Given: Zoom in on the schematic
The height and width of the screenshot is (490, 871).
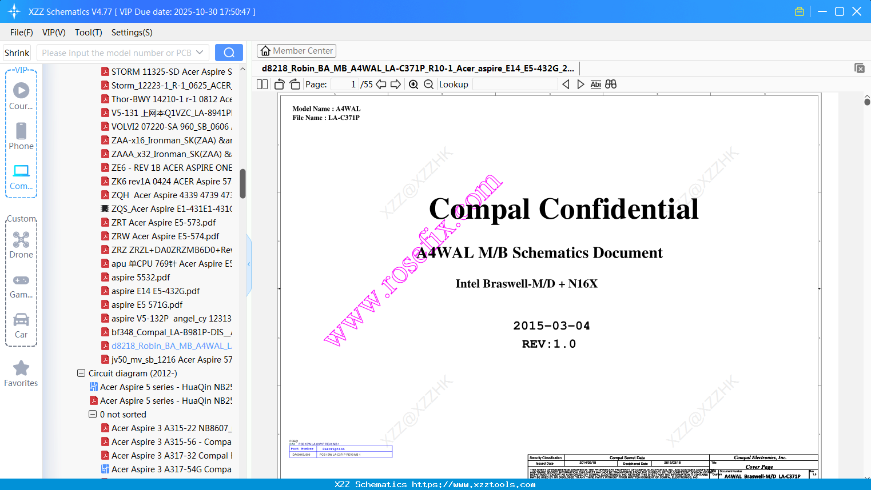Looking at the screenshot, I should [413, 85].
